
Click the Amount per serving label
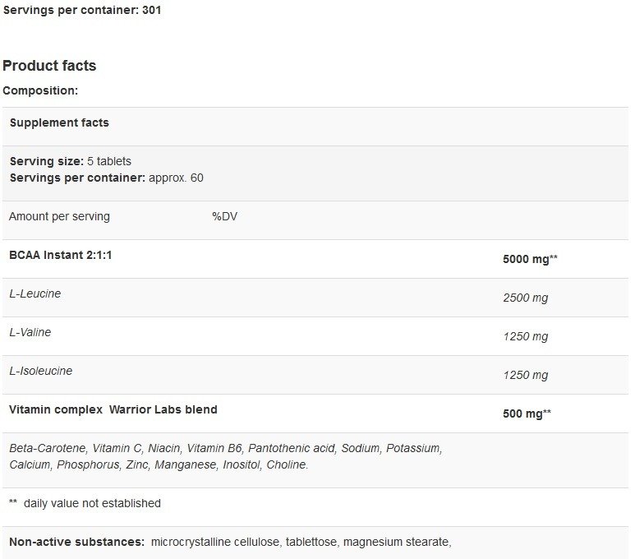pos(59,216)
